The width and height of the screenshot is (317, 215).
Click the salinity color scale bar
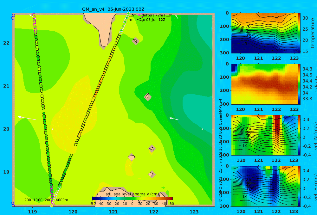click(x=299, y=84)
